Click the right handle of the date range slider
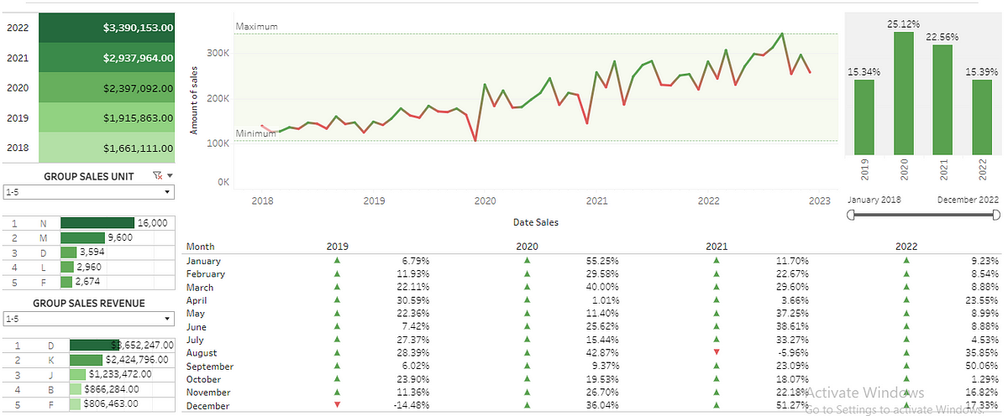1008x416 pixels. click(x=996, y=216)
